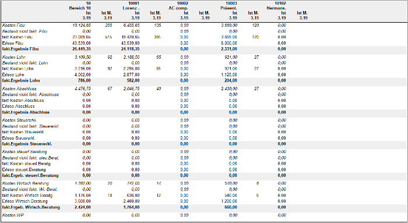The height and width of the screenshot is (223, 408).
Task: Select the bold 'fakt.Ergebnis Abschluss' label
Action: point(26,112)
